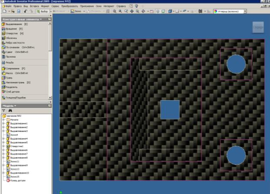Select the Оболочка (Shell) tool
The height and width of the screenshot is (194, 270).
[9, 38]
